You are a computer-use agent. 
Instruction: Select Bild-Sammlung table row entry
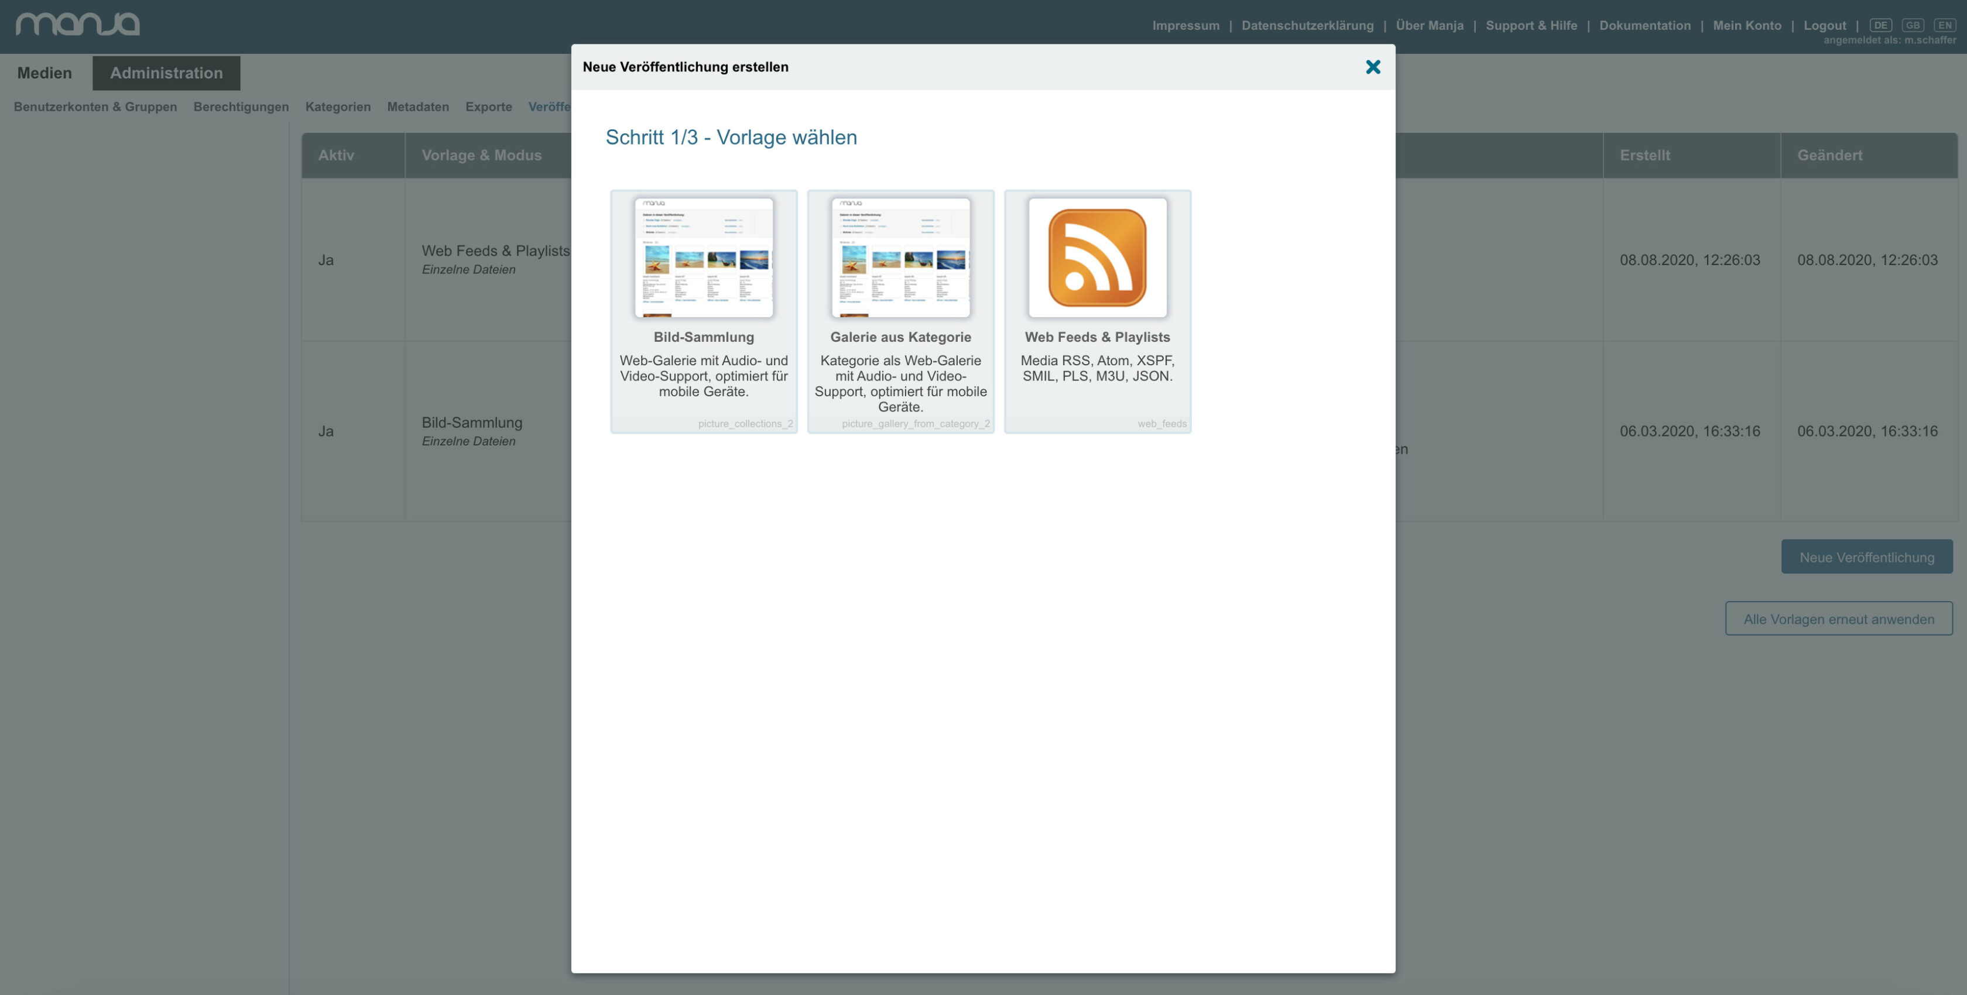click(472, 422)
